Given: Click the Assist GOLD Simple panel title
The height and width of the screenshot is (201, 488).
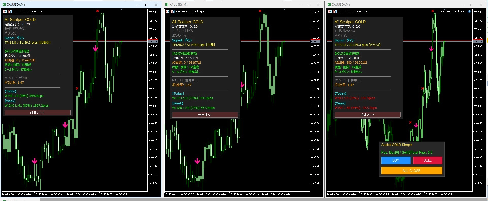Looking at the screenshot, I should (397, 145).
